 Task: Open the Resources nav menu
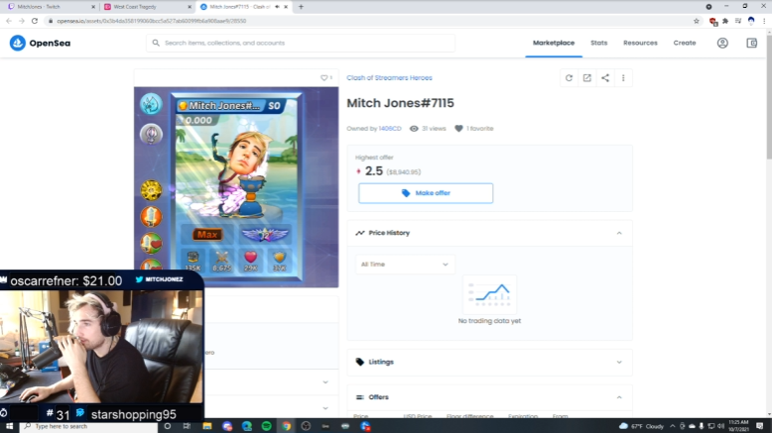pos(640,44)
